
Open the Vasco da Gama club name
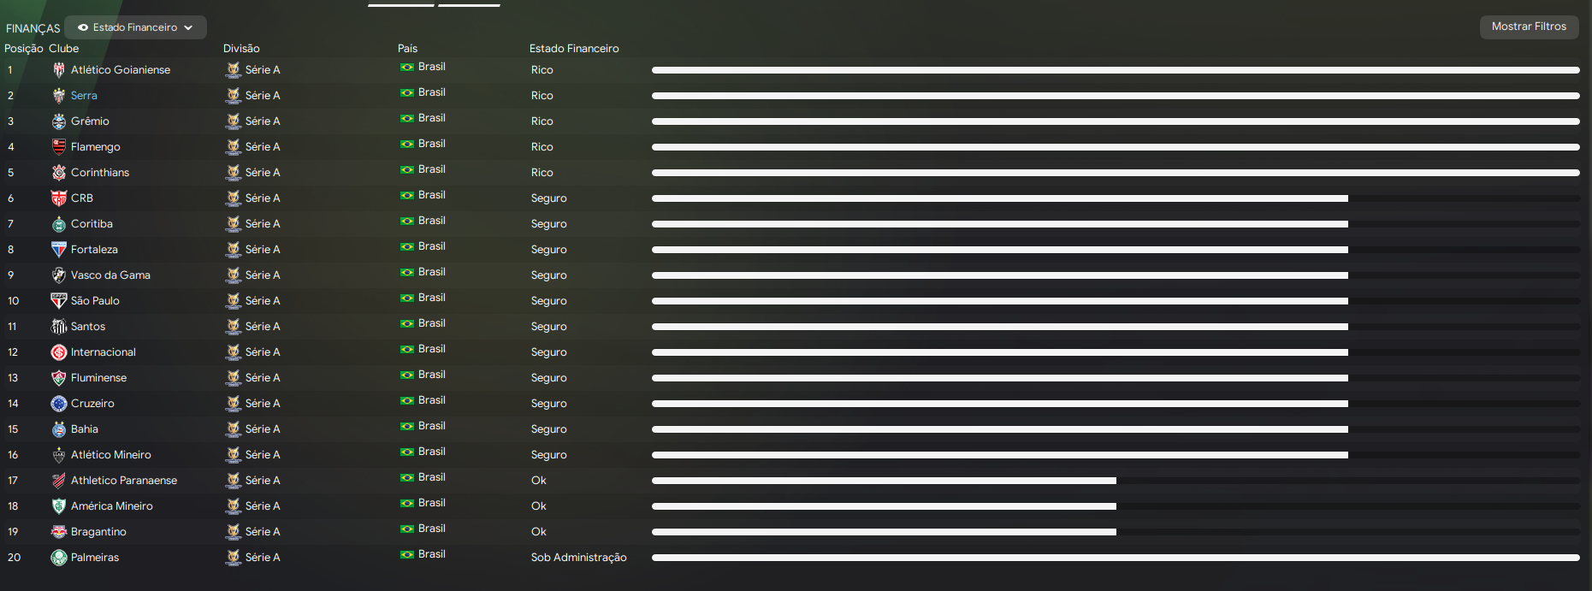(110, 275)
